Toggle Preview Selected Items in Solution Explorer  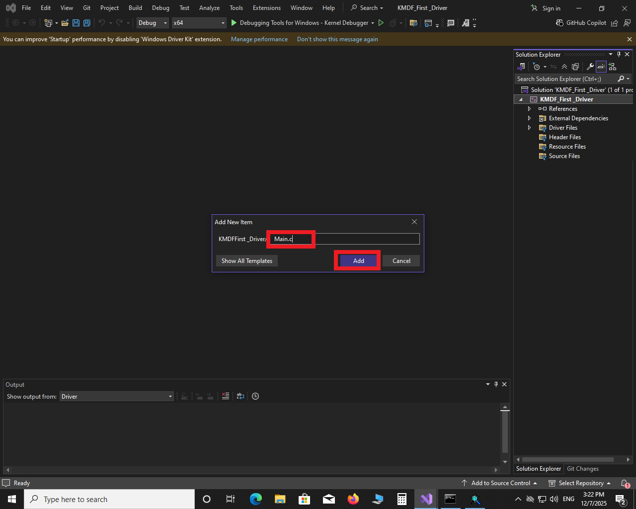point(601,67)
